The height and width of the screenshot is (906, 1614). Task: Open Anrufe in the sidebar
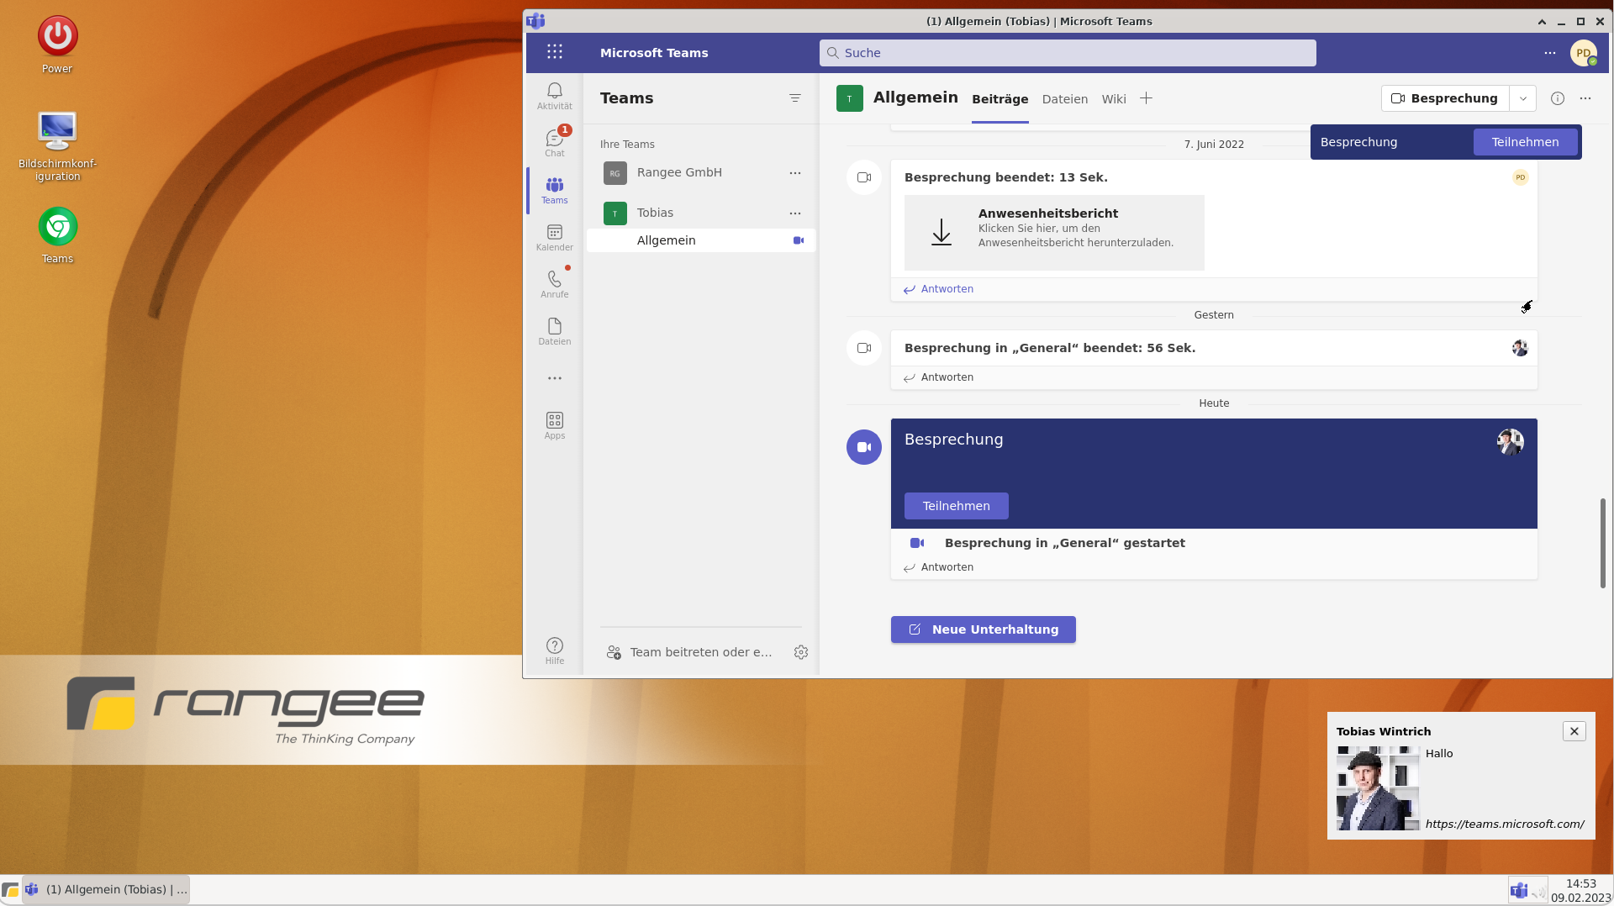point(554,284)
